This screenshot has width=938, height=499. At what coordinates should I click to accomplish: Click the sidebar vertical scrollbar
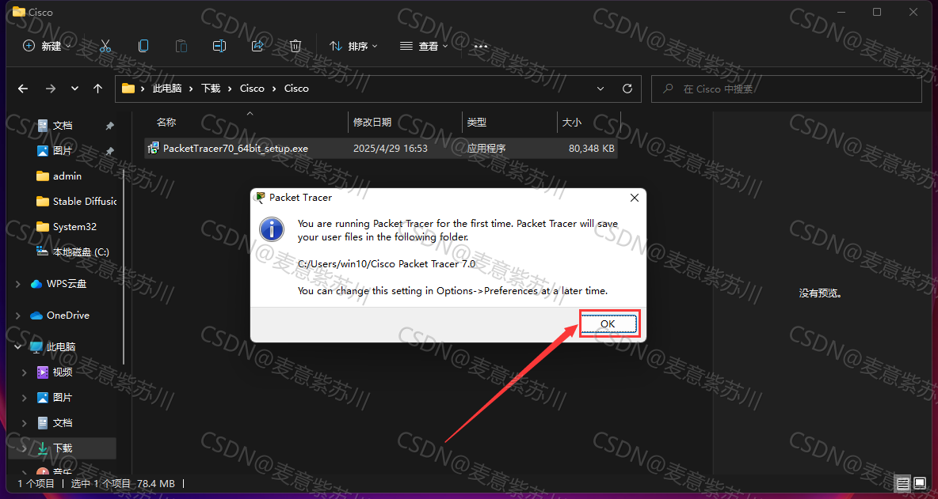(124, 266)
